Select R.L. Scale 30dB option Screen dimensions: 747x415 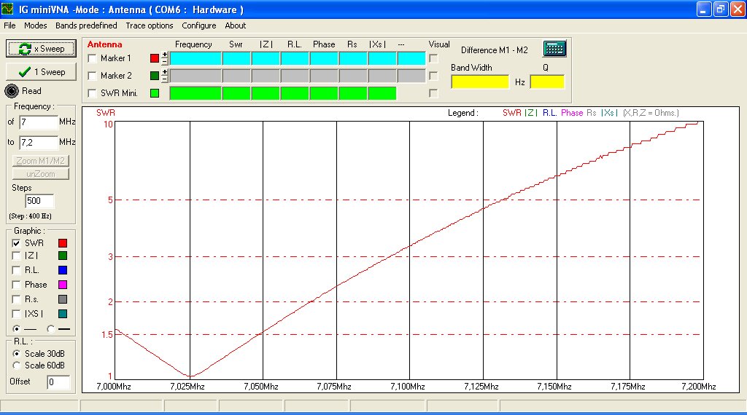click(16, 354)
